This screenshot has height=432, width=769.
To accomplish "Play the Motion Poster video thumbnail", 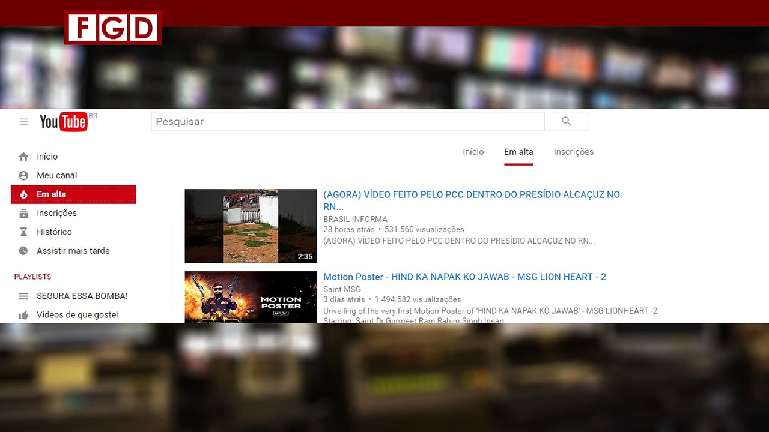I will pyautogui.click(x=251, y=297).
